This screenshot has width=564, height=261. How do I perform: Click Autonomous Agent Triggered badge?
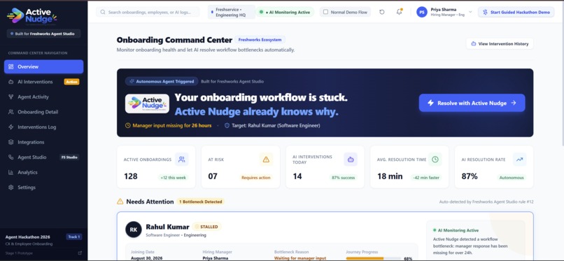pyautogui.click(x=161, y=81)
